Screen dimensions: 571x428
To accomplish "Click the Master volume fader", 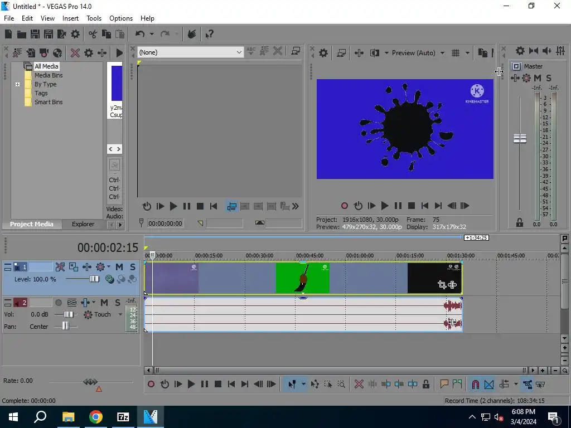I will [x=520, y=139].
